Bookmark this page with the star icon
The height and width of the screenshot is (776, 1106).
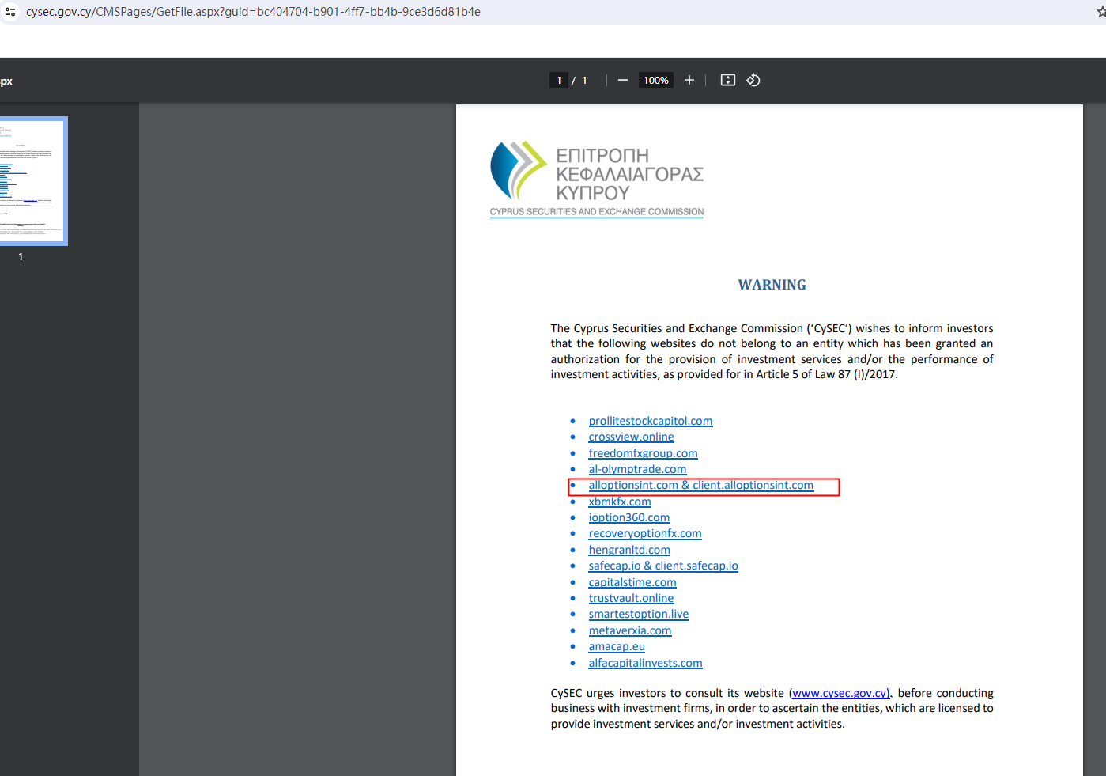click(x=1101, y=12)
